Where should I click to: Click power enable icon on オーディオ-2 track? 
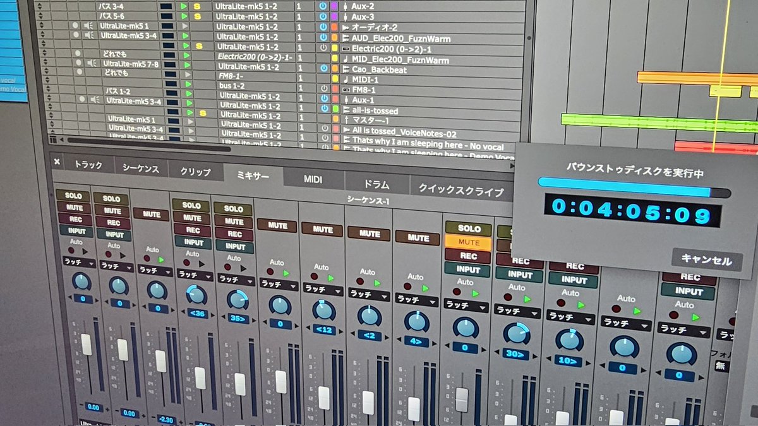[x=324, y=27]
